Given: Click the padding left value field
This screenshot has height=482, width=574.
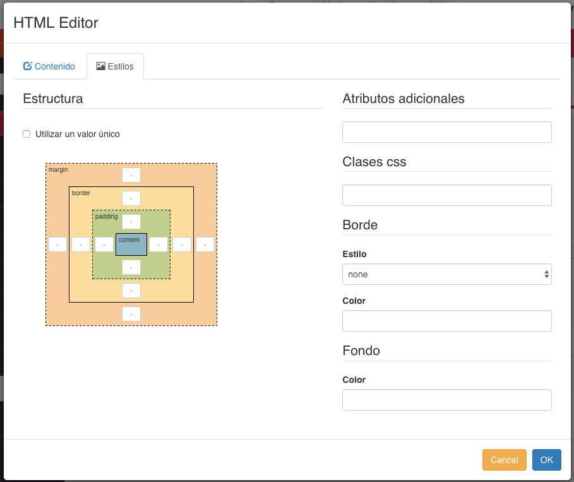Looking at the screenshot, I should tap(104, 244).
